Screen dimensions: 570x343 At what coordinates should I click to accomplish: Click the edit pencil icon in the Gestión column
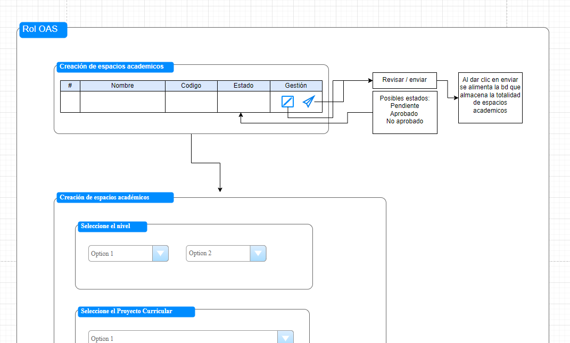pos(287,101)
